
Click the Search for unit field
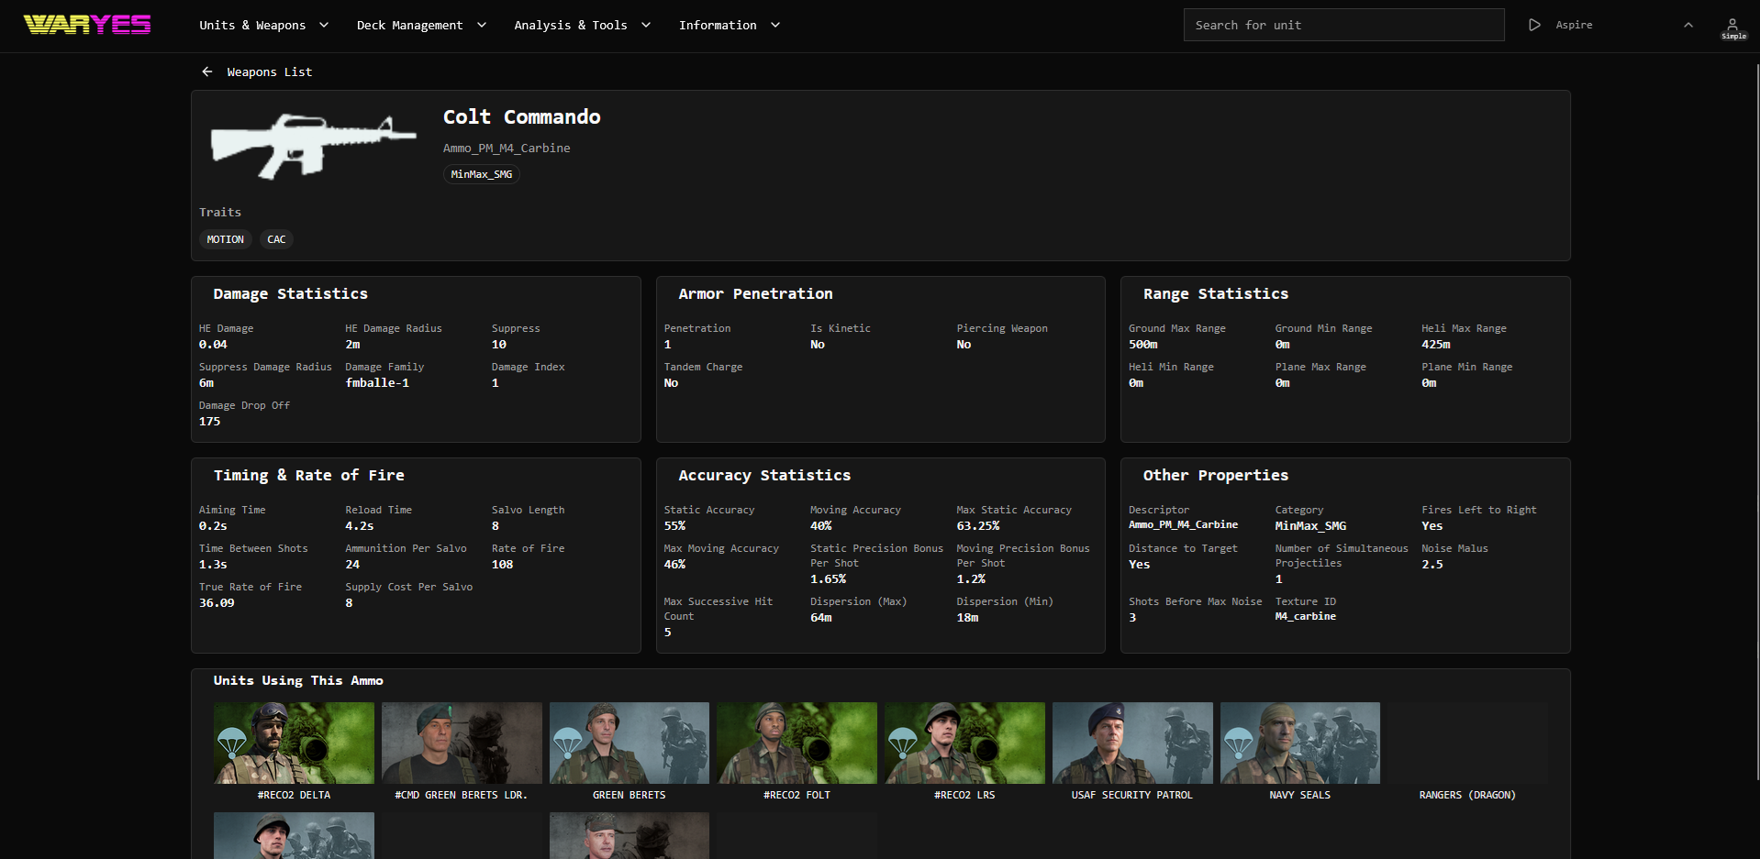click(1342, 25)
